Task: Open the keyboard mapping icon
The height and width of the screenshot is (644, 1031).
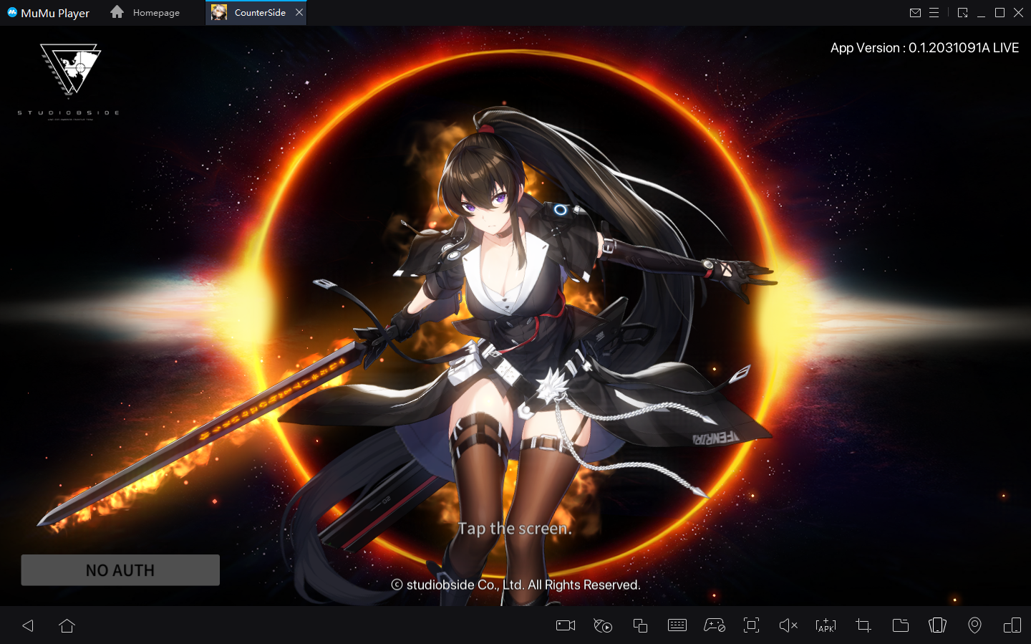Action: pos(677,625)
